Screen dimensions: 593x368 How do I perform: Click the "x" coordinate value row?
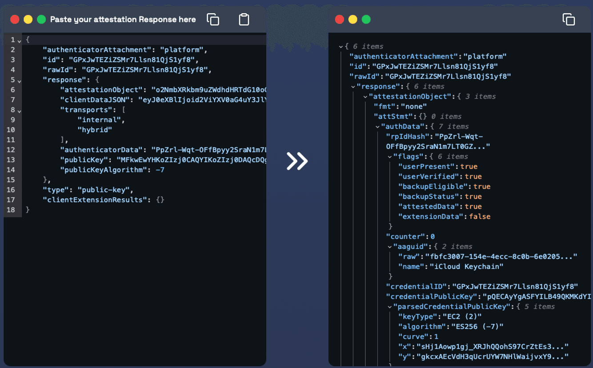[483, 347]
